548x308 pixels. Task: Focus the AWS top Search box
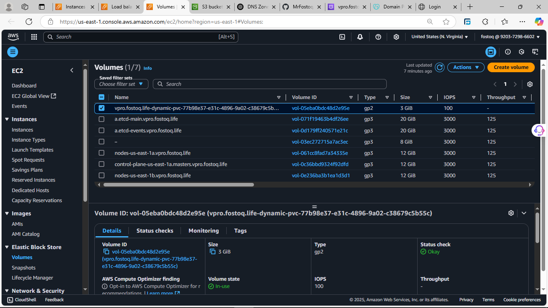[141, 37]
